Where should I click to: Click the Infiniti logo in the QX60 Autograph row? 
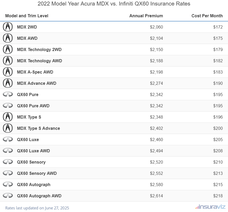pos(8,185)
